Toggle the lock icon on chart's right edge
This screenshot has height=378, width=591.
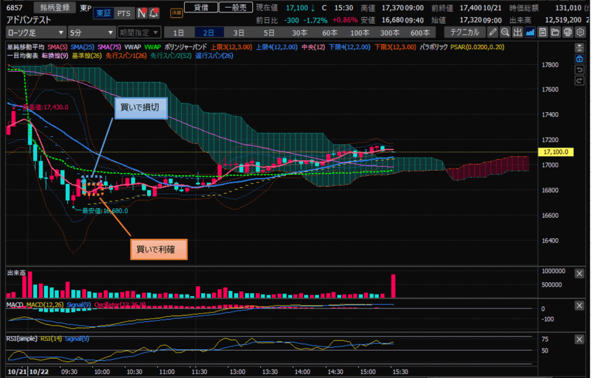point(579,59)
